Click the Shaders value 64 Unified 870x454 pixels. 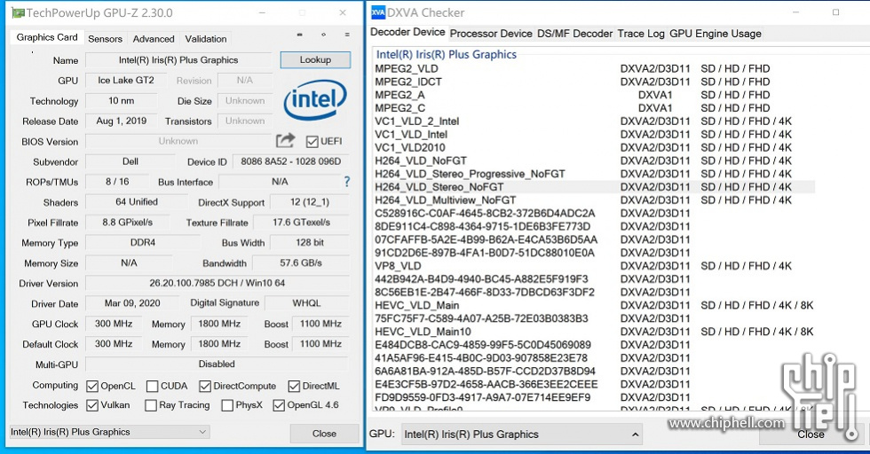[x=137, y=202]
